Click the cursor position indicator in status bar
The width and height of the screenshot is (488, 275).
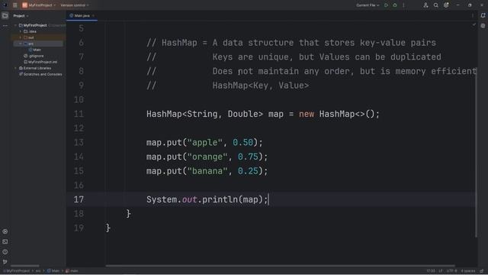click(431, 271)
